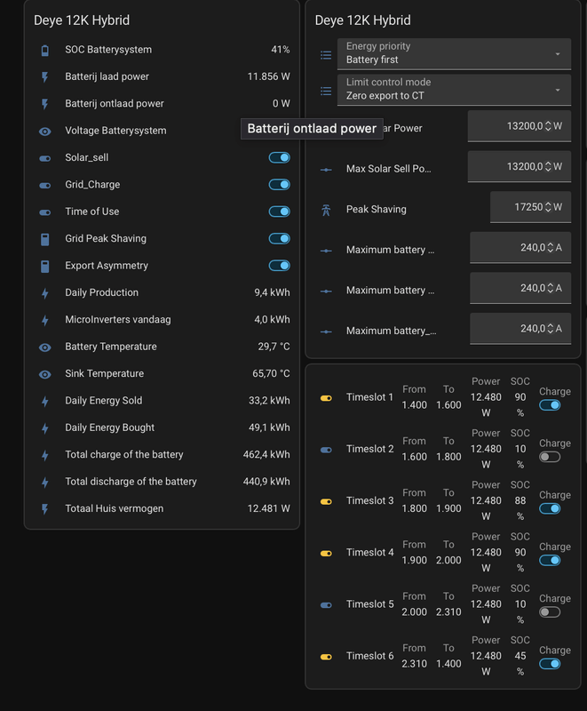Click the blue switch icon for Timeslot 5
Viewport: 587px width, 711px height.
[x=326, y=605]
